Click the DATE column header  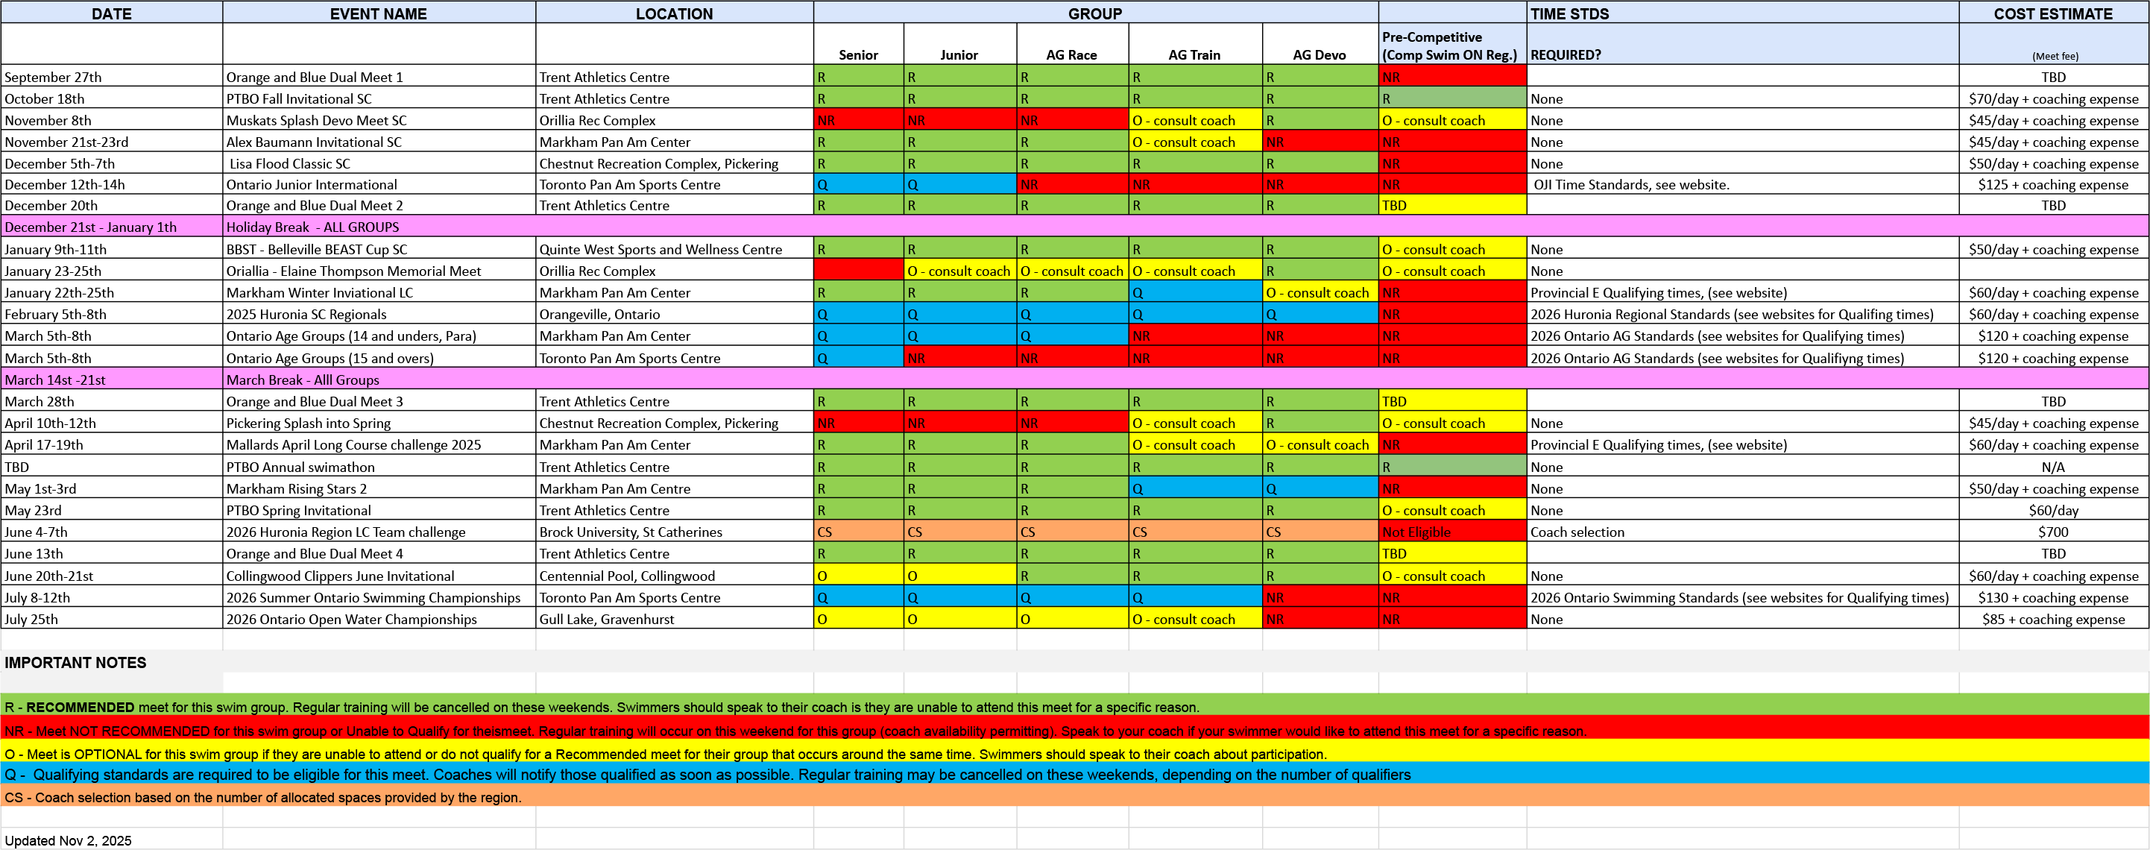tap(111, 13)
